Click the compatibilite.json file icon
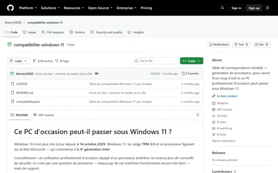This screenshot has height=173, width=278. tap(13, 101)
